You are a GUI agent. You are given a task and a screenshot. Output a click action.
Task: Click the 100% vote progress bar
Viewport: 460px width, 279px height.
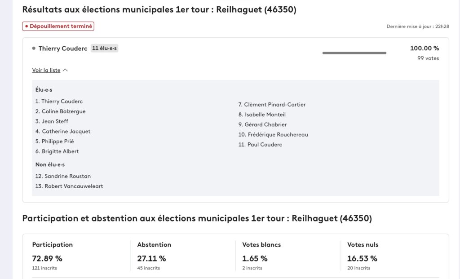(x=354, y=53)
